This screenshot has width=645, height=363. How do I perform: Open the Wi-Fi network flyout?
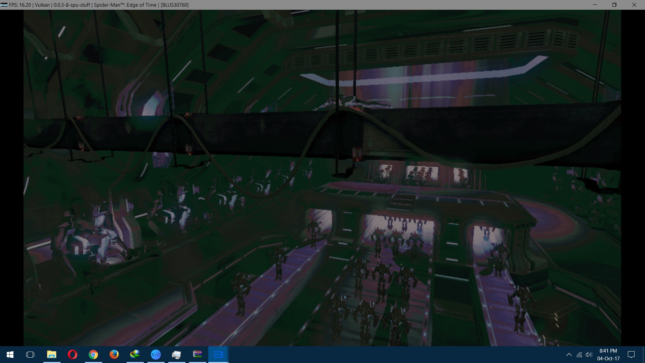(579, 355)
